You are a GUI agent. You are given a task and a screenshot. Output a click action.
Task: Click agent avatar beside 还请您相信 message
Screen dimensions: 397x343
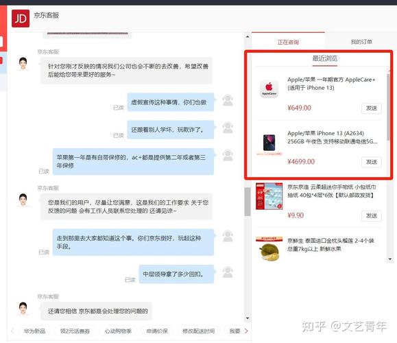point(23,309)
